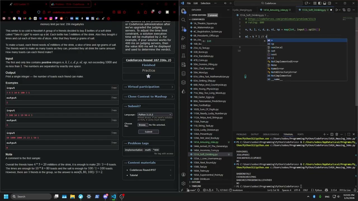Synchronize changes in status bar
The image size is (358, 201).
click(x=199, y=190)
